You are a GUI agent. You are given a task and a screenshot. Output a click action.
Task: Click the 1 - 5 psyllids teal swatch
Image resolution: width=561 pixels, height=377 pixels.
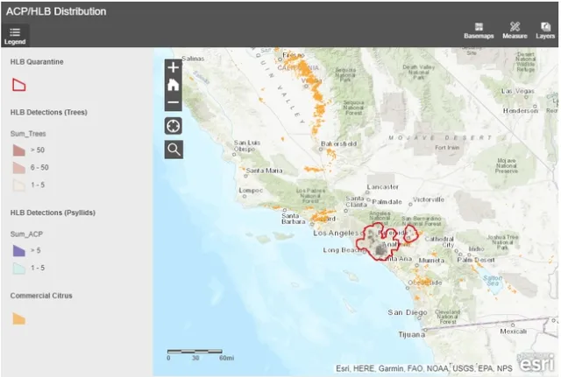click(x=19, y=269)
